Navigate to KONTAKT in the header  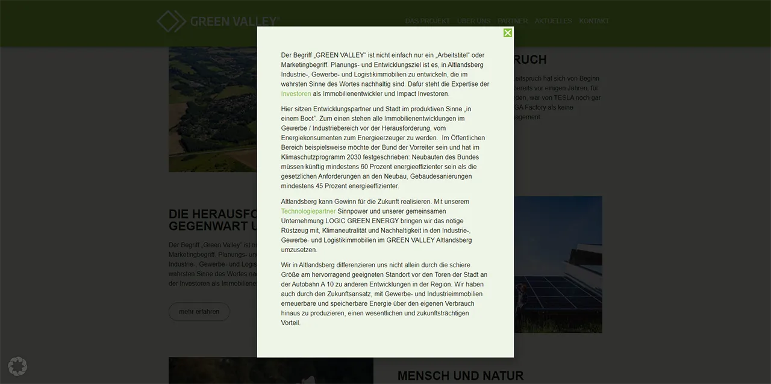pos(594,21)
